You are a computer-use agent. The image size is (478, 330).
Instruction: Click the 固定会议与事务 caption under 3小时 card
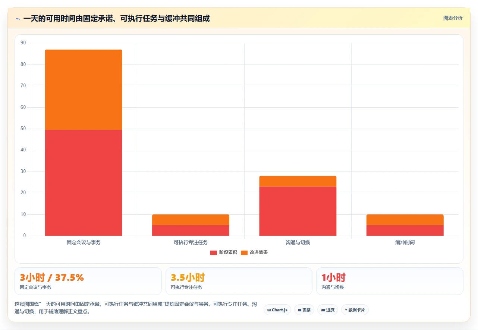pos(35,287)
